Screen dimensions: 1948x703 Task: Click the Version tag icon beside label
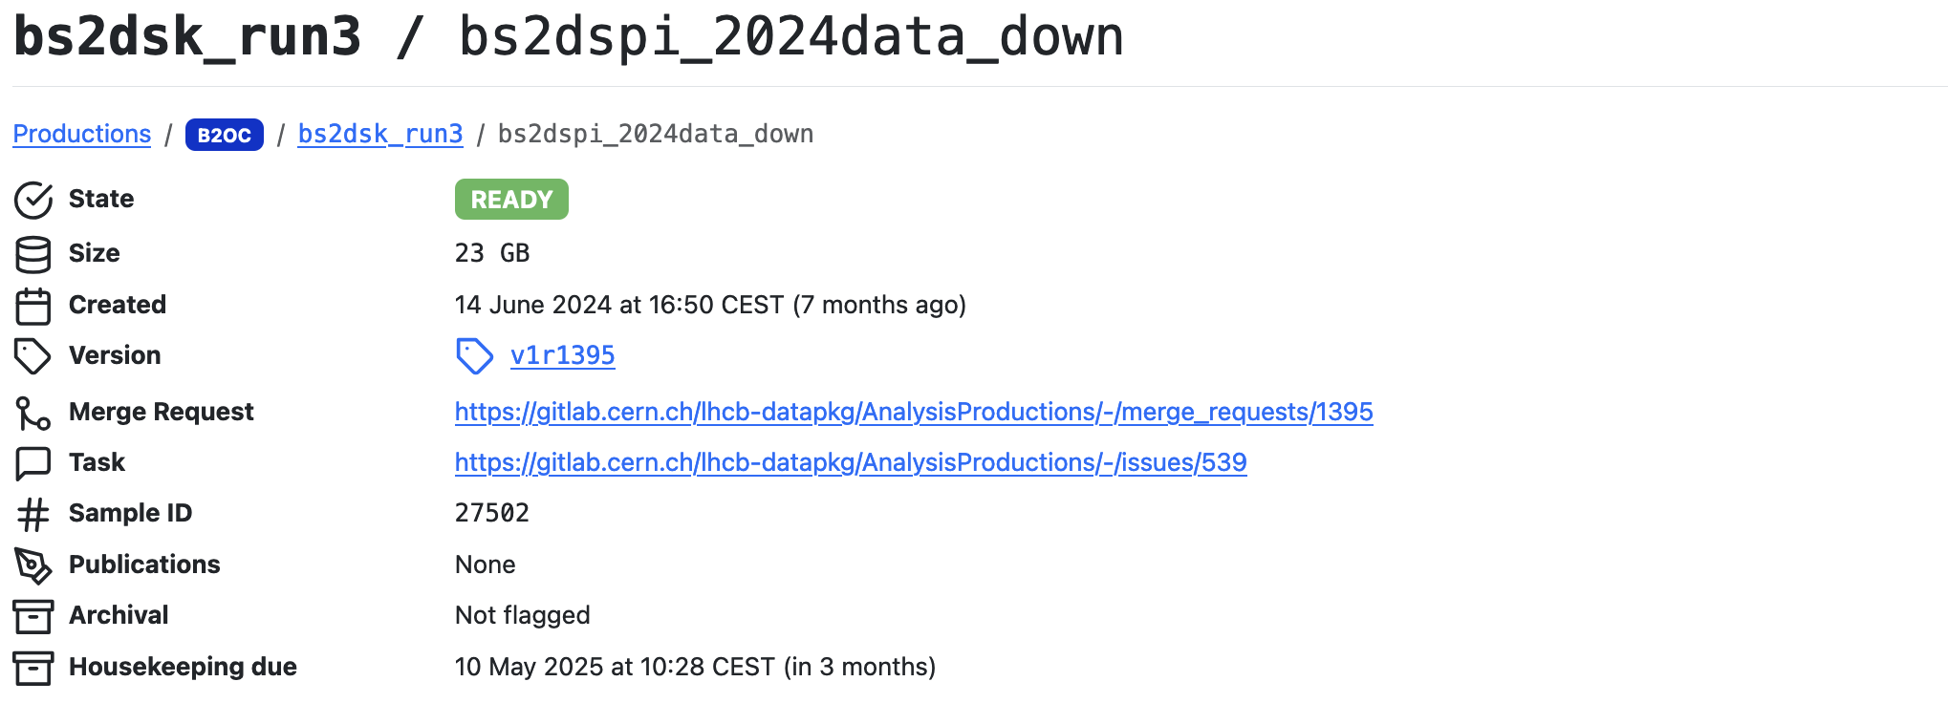[33, 356]
